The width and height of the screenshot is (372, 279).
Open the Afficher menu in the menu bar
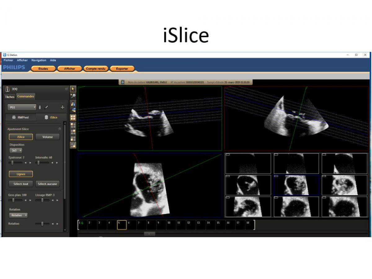point(22,60)
